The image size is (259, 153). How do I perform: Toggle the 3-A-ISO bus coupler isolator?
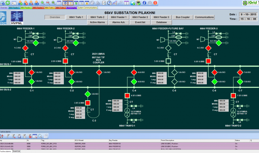(x=99, y=72)
